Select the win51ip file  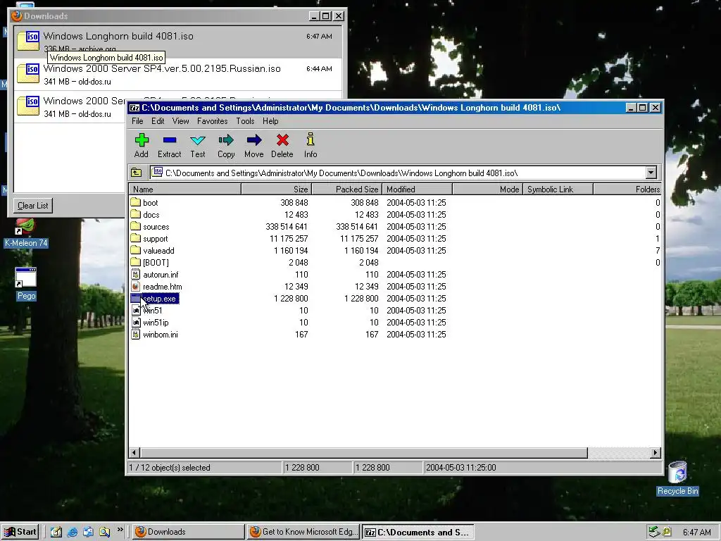[x=156, y=323]
